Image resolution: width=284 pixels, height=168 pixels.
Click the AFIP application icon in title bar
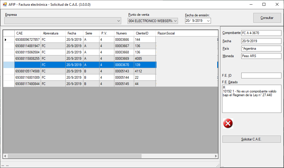click(5, 4)
